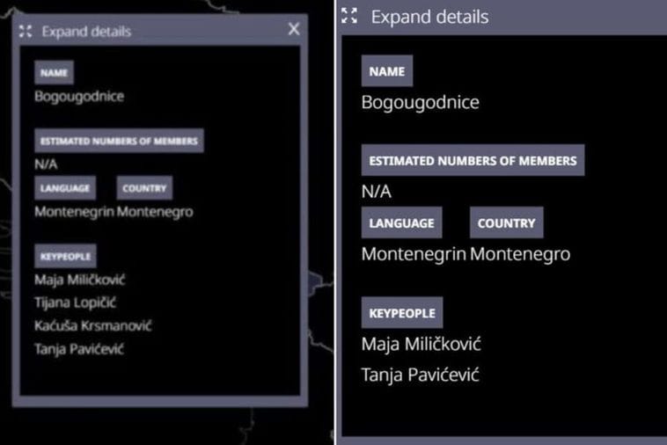667x445 pixels.
Task: Click Estimated Numbers of Members label left panel
Action: click(119, 141)
